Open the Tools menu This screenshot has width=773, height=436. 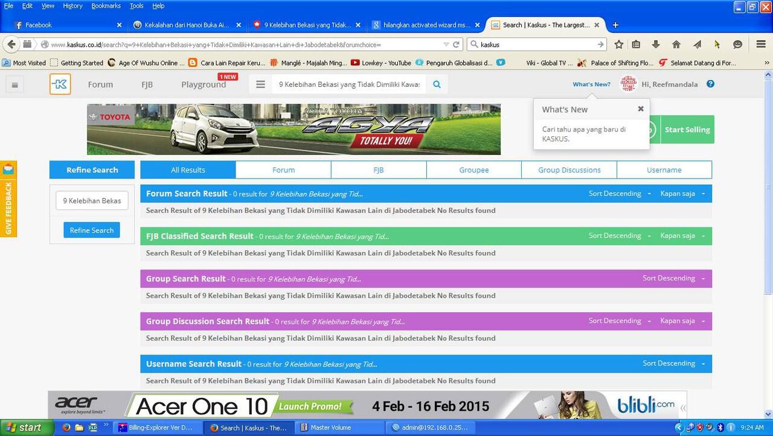click(136, 5)
